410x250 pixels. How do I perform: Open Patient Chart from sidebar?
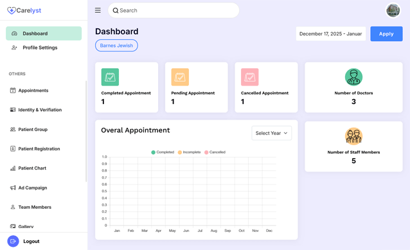[x=32, y=168]
